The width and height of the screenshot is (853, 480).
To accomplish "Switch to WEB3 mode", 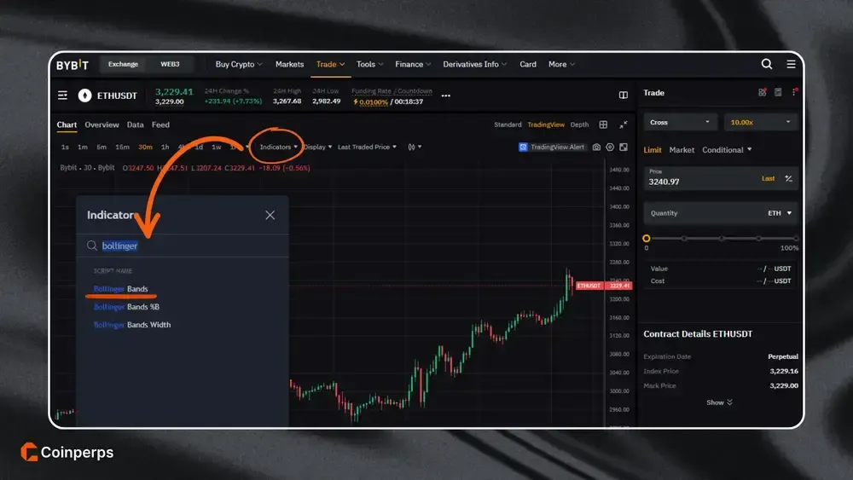I will point(170,64).
